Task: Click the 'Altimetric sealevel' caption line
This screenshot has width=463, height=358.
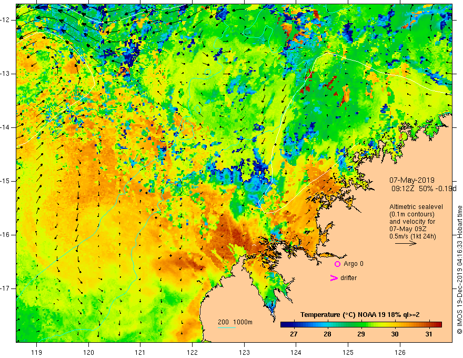Action: (416, 207)
